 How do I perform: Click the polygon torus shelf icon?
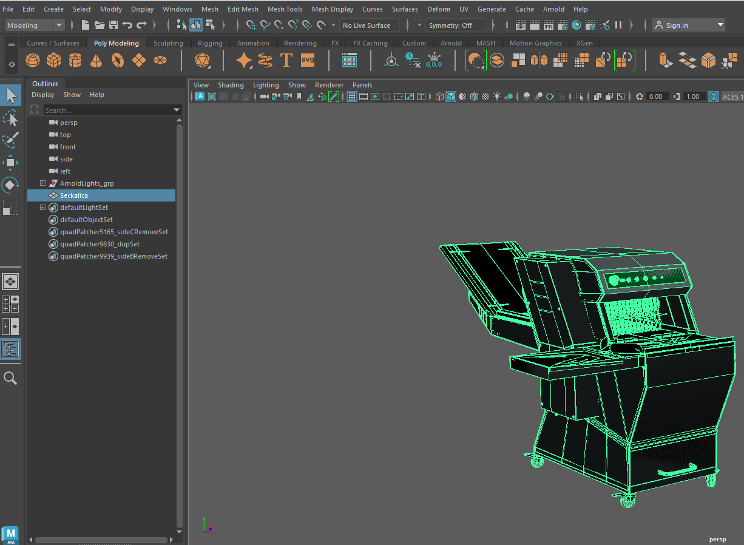[x=118, y=61]
